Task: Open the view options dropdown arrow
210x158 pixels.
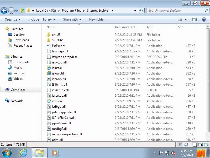Action: point(186,19)
